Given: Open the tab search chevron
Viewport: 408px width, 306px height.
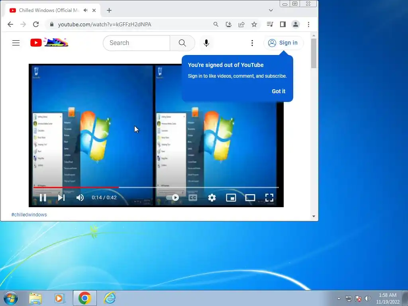Looking at the screenshot, I should [x=271, y=10].
